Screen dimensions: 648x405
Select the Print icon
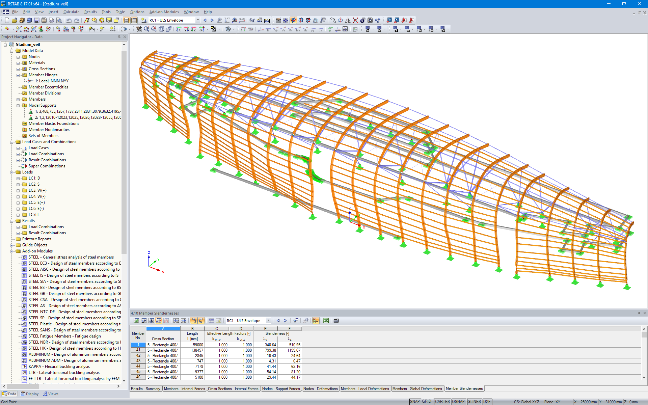(51, 20)
